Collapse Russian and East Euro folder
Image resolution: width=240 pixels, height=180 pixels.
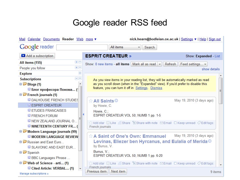click(x=21, y=142)
